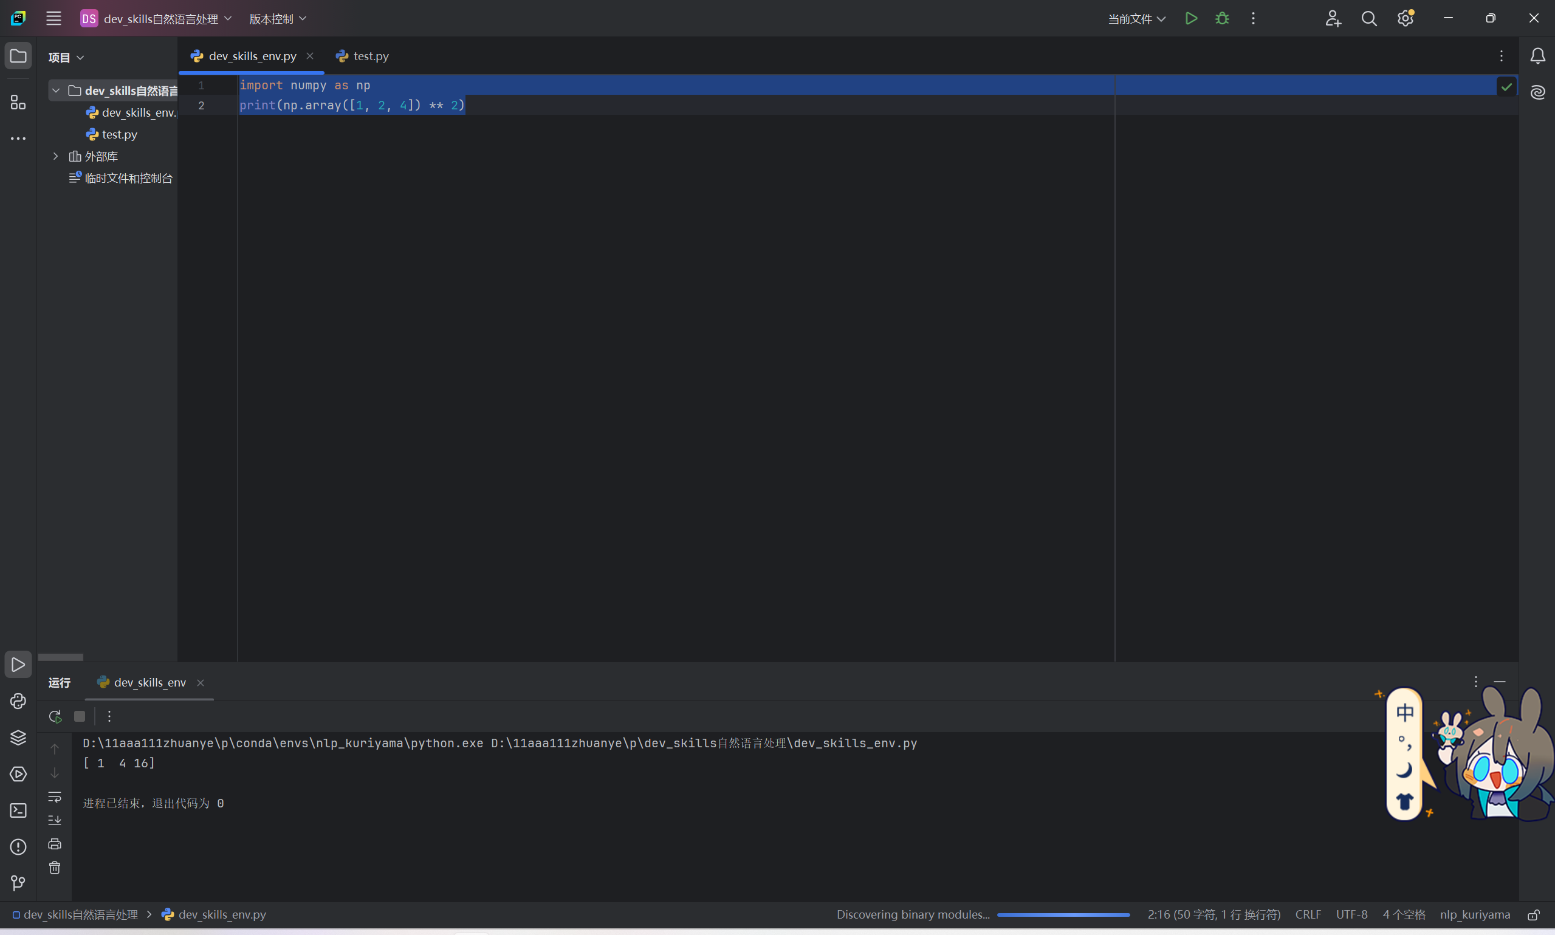Toggle the Project tool window folder icon
This screenshot has height=935, width=1555.
18,55
